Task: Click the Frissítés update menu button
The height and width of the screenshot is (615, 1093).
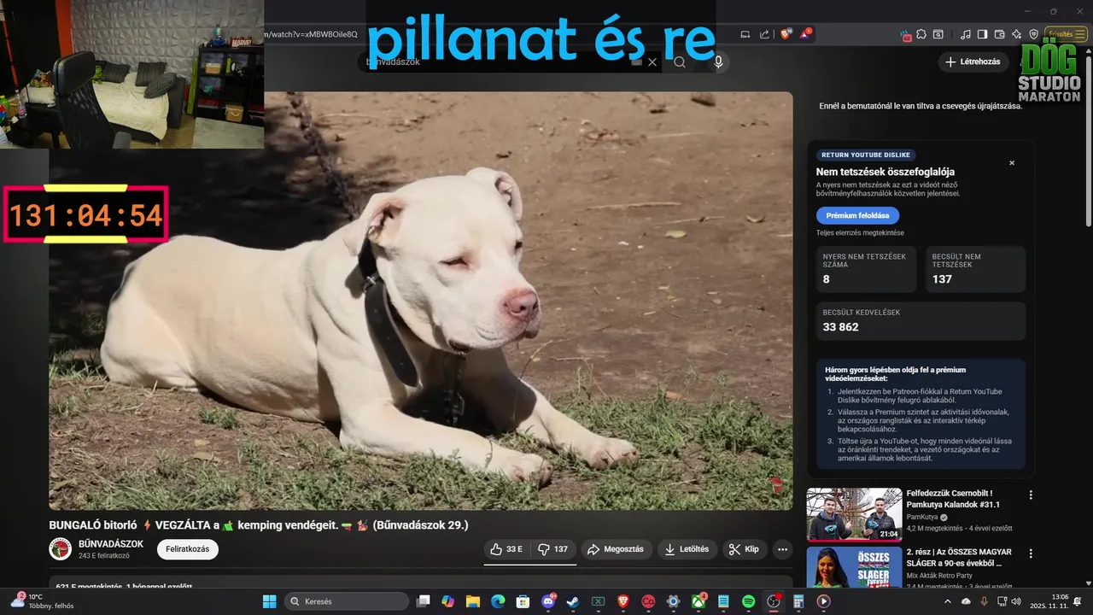Action: pyautogui.click(x=1067, y=34)
